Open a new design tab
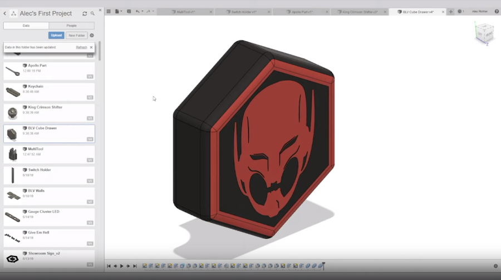Viewport: 501px width, 280px height. tap(450, 12)
